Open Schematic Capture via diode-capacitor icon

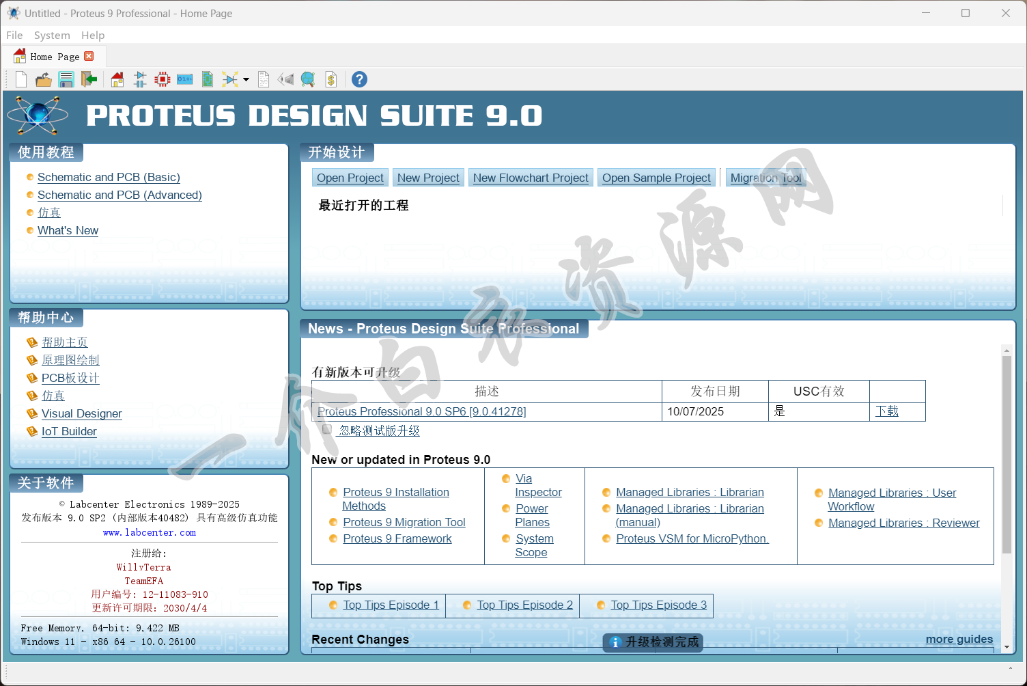point(140,80)
